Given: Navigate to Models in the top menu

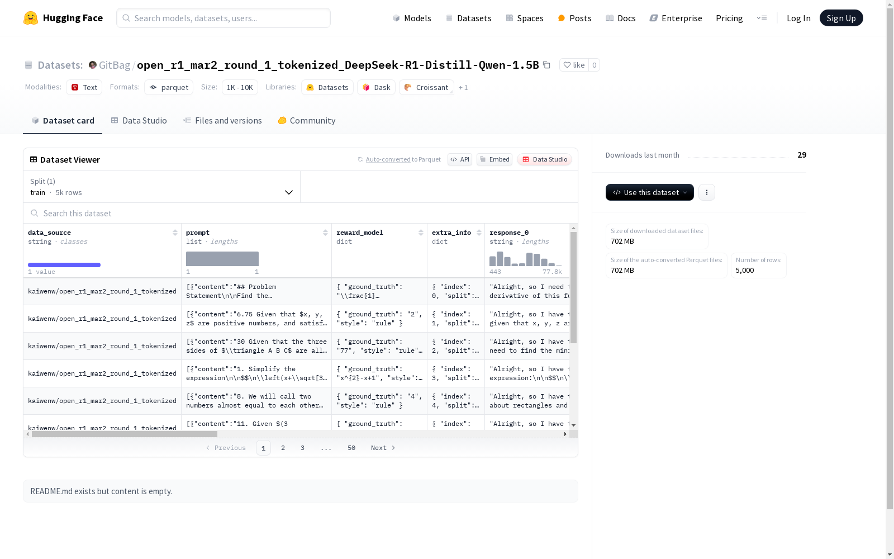Looking at the screenshot, I should pos(412,18).
